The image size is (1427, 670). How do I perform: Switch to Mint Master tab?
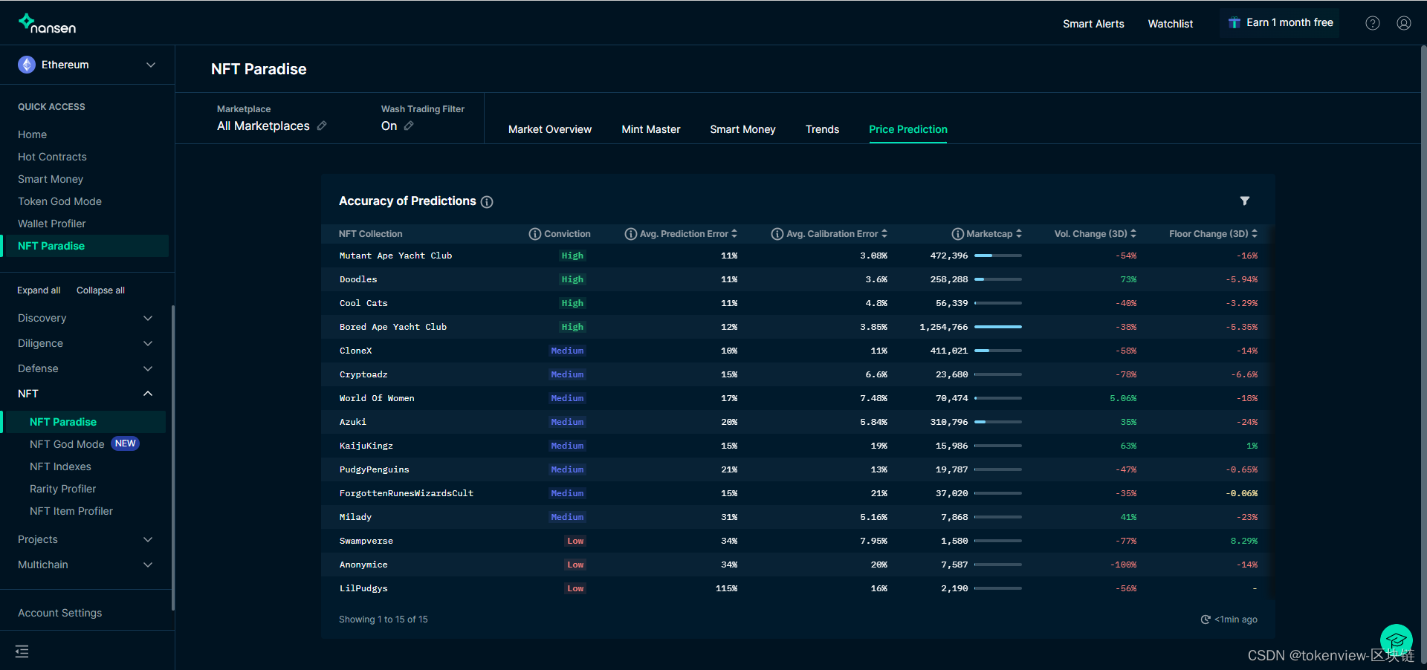click(651, 129)
